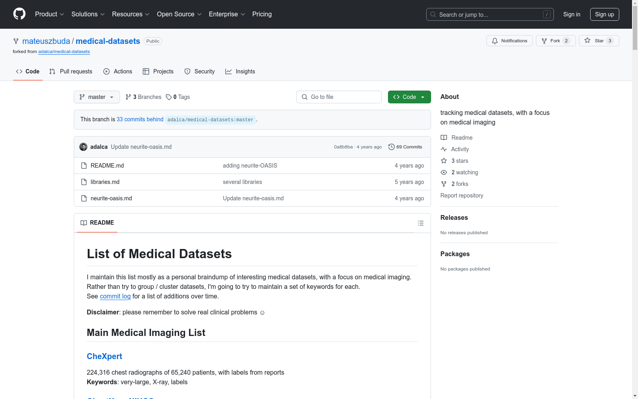Image resolution: width=638 pixels, height=399 pixels.
Task: Open mateuszbuda user profile link
Action: click(x=46, y=41)
